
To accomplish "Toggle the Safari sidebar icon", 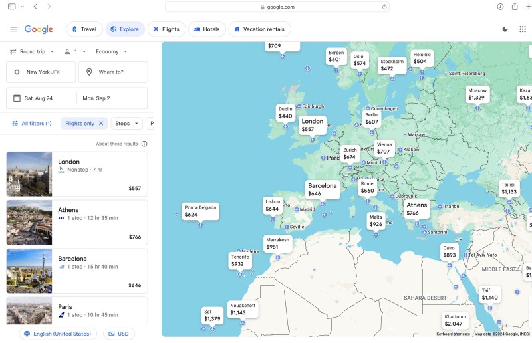I will 12,7.
